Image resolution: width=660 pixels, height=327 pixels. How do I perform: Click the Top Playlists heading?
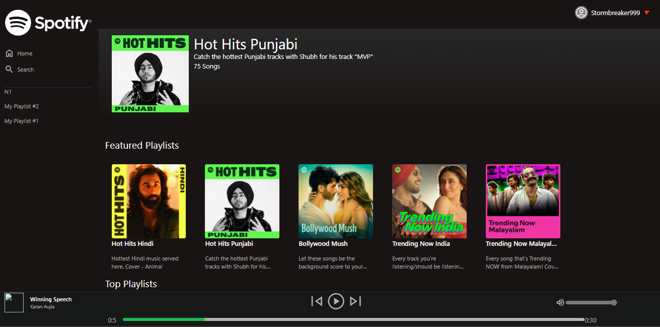click(131, 284)
